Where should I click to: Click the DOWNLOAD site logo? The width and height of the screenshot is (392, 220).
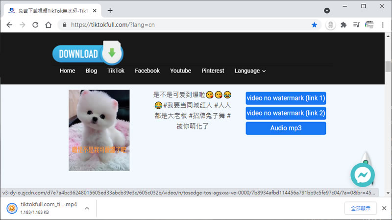[x=88, y=53]
